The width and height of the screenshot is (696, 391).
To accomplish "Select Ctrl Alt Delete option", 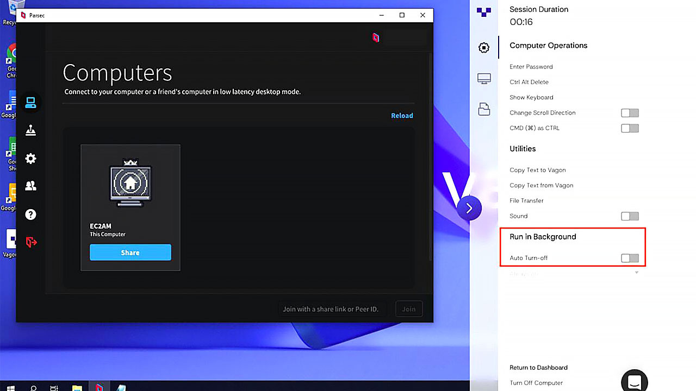I will [x=529, y=82].
